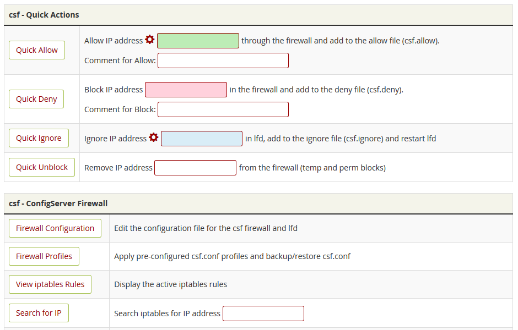Open Firewall Configuration

pos(55,228)
